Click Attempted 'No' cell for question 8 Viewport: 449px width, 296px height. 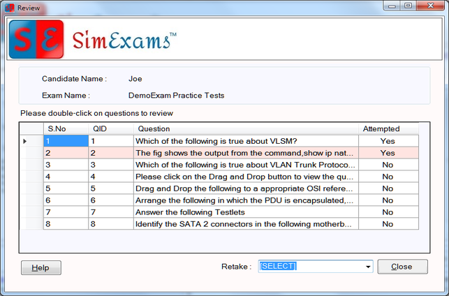point(388,224)
